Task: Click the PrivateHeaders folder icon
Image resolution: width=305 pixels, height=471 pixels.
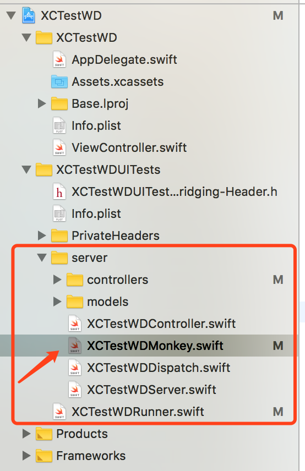Action: [x=59, y=235]
